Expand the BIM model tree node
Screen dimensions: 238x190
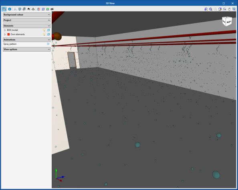pos(5,30)
